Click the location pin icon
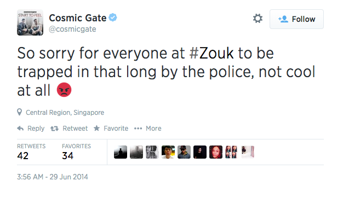The image size is (343, 198). pos(20,112)
